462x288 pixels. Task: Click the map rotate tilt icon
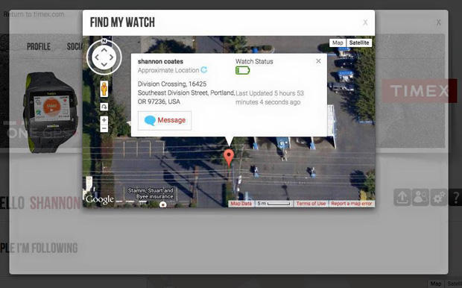click(x=104, y=107)
